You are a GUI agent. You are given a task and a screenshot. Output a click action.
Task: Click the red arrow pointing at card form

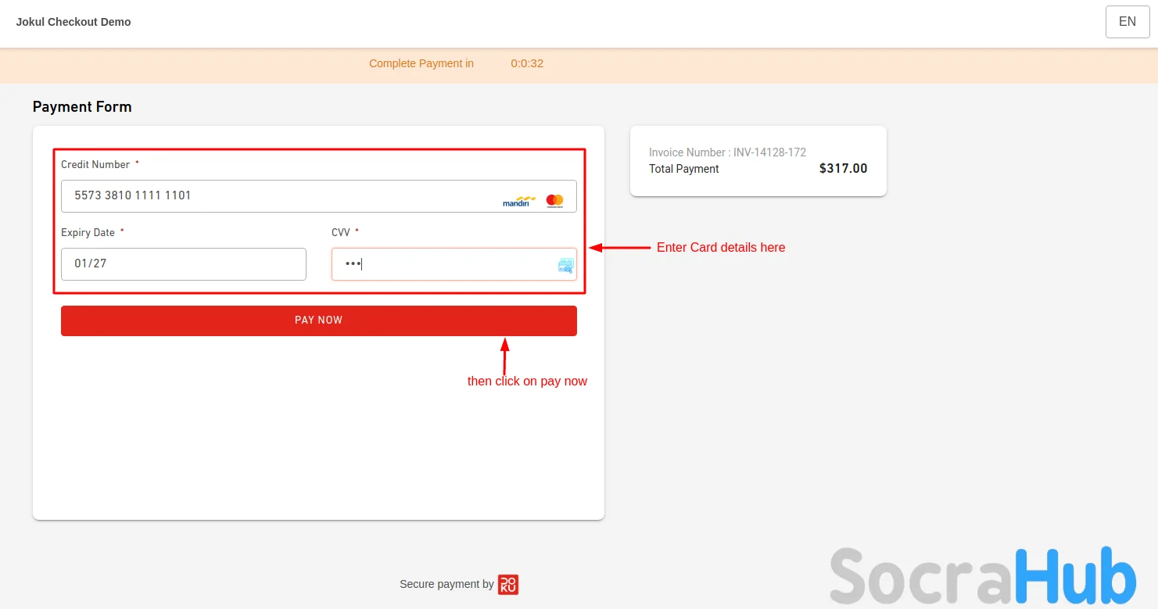[x=619, y=248]
